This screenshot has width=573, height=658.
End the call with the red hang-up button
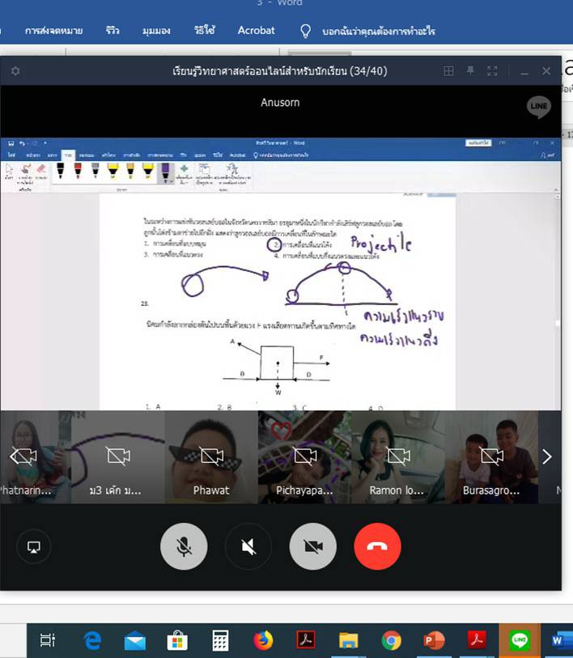coord(377,547)
